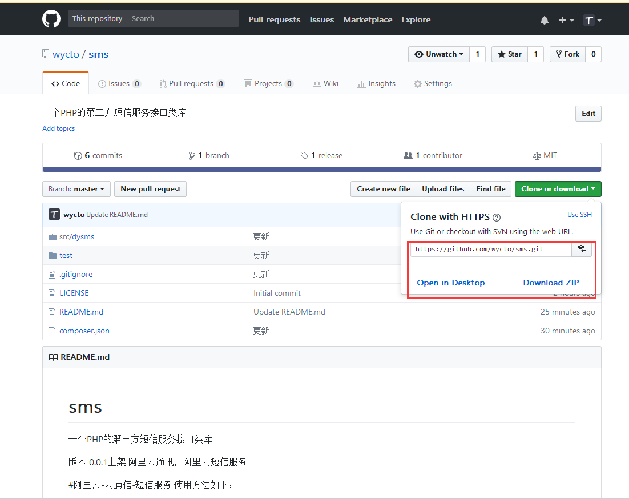Click the .gitignore file icon
629x499 pixels.
coord(52,275)
